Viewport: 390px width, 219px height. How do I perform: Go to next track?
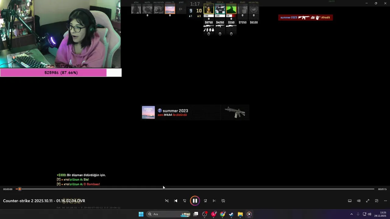click(214, 201)
